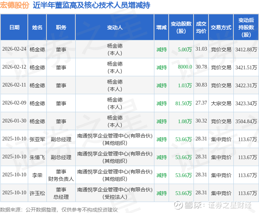Click 集中竞价 in the 李荣 row
The height and width of the screenshot is (213, 259).
[221, 175]
